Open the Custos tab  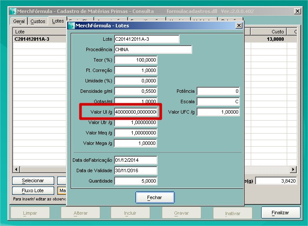coord(38,21)
